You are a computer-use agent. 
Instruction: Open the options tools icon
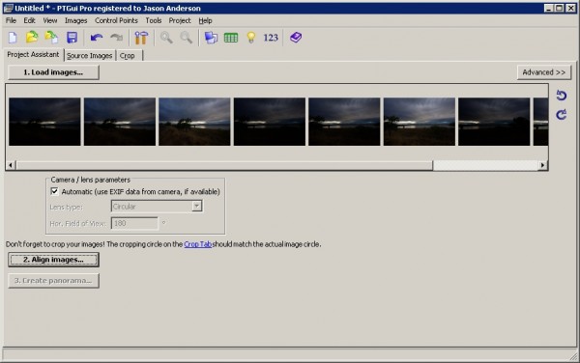(x=141, y=38)
